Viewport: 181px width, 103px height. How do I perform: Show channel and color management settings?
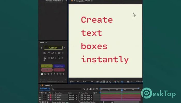[115, 82]
